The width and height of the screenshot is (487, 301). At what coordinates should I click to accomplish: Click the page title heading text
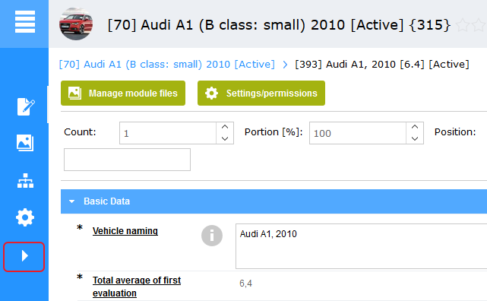pos(279,25)
